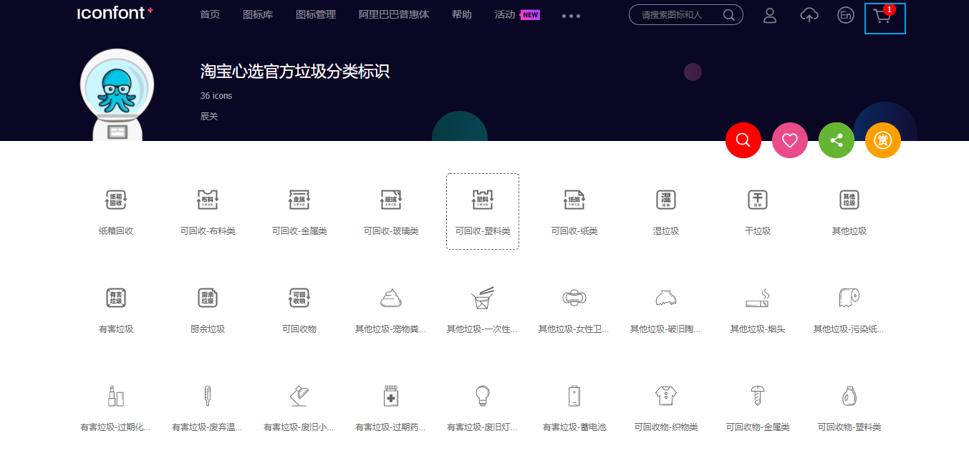The height and width of the screenshot is (471, 969).
Task: Click the green share button
Action: [x=836, y=140]
